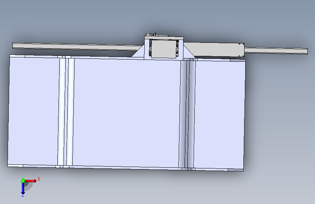The height and width of the screenshot is (204, 315).
Task: Select the top plate above the motor box
Action: tap(164, 38)
